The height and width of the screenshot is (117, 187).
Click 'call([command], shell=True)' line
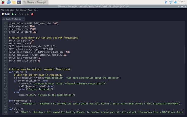tap(37, 86)
